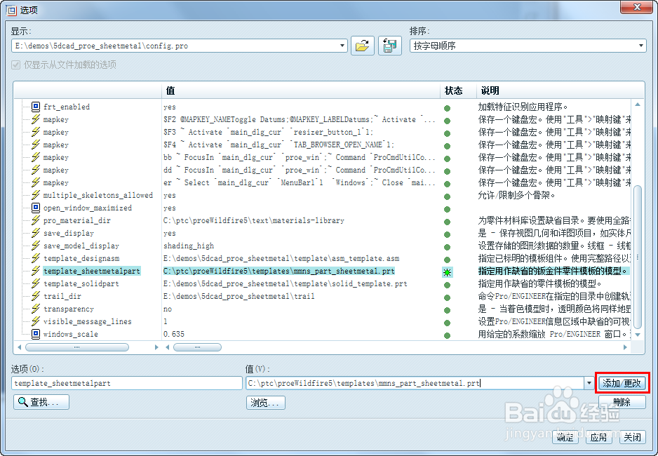Click scroll-up arrow of options list
This screenshot has height=456, width=658.
pyautogui.click(x=638, y=104)
